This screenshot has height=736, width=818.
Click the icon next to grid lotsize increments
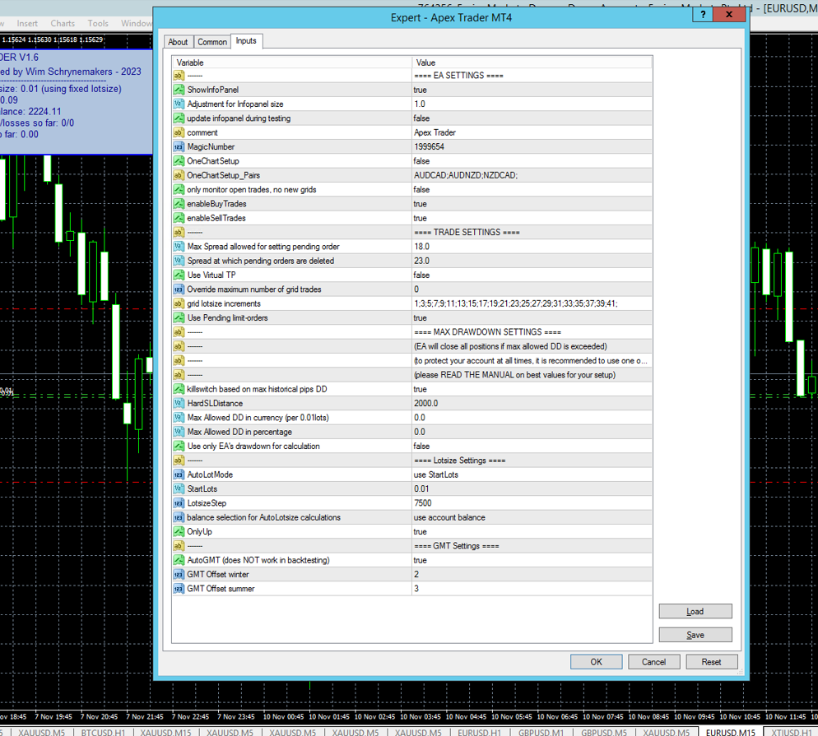pos(179,303)
